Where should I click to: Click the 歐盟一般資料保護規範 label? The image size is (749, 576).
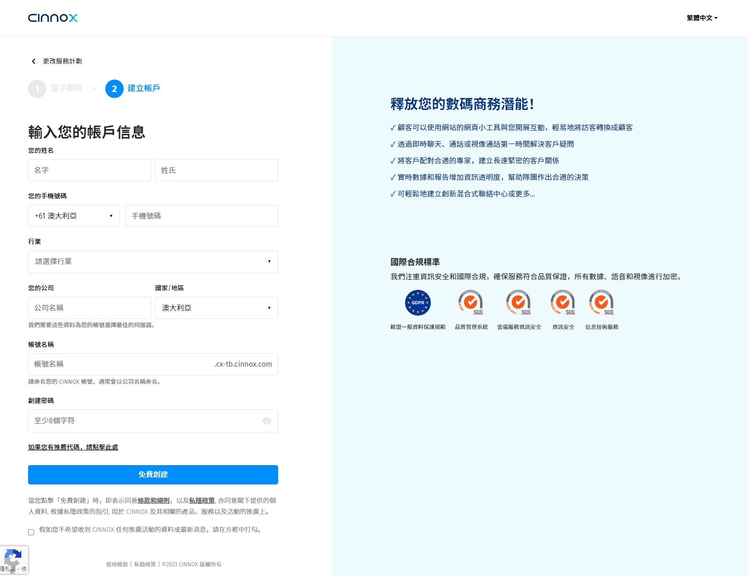418,327
